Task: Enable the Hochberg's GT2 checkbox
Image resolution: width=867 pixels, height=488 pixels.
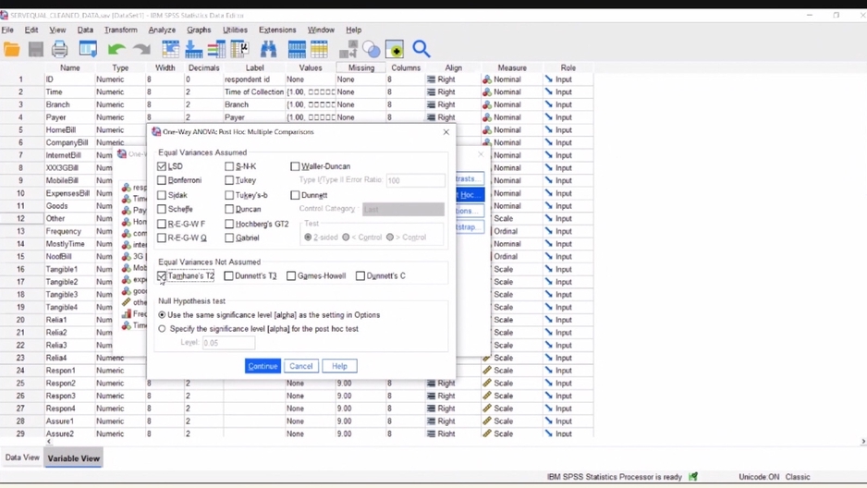Action: tap(229, 224)
